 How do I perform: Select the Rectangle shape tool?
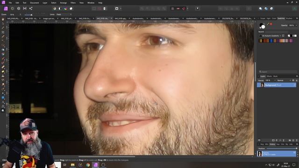pyautogui.click(x=3, y=98)
